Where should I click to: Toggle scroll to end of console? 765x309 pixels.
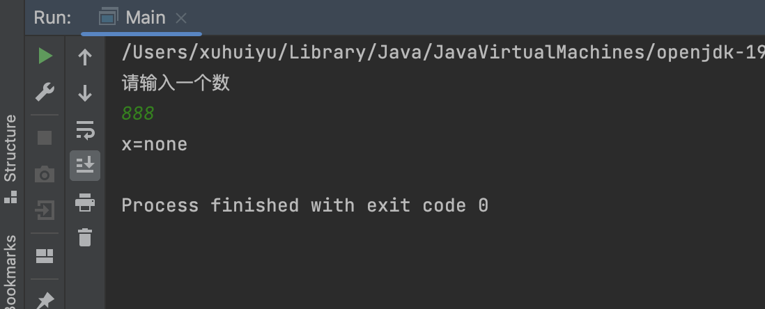click(85, 166)
